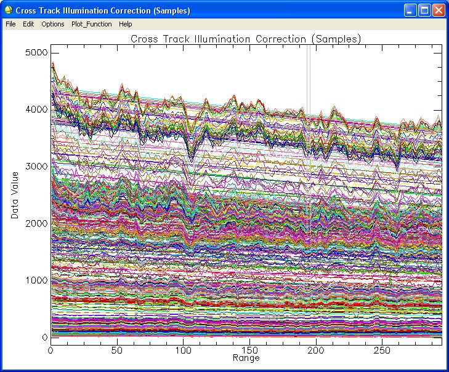The height and width of the screenshot is (372, 449).
Task: Click the plot title text
Action: tap(246, 39)
